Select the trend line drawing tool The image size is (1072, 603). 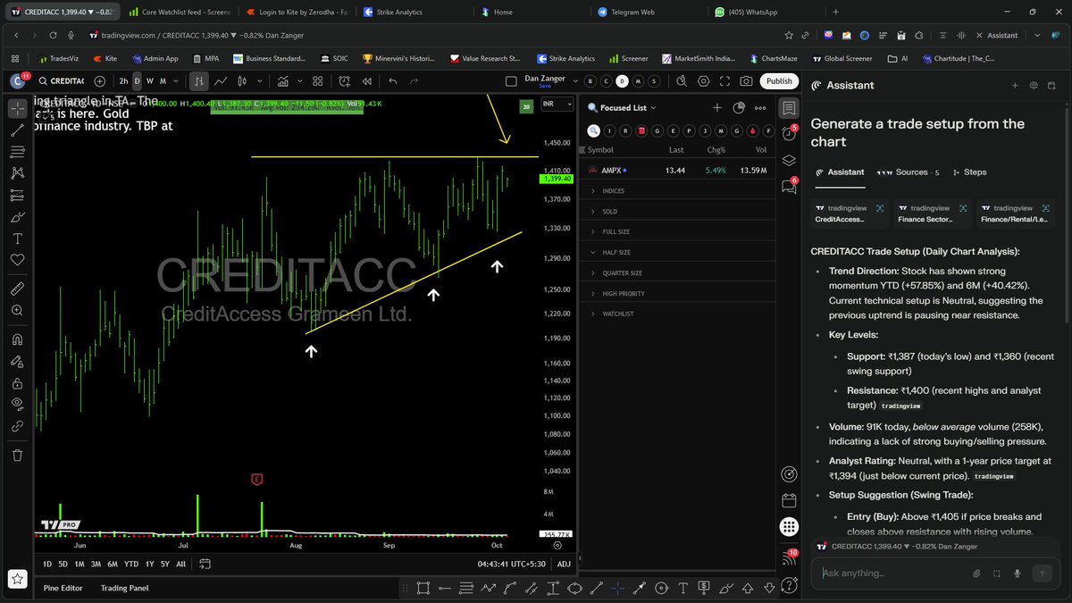point(17,130)
